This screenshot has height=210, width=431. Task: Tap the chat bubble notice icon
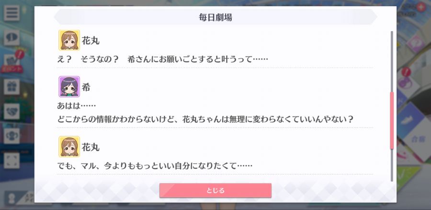11,38
